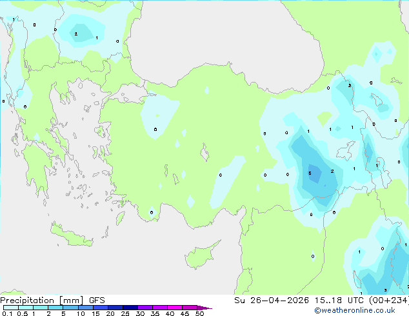Click the '45' legend scale label
Screen dimensions: 409x316
pos(185,313)
